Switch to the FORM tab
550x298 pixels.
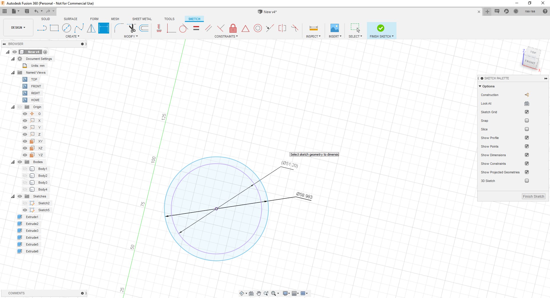(94, 19)
